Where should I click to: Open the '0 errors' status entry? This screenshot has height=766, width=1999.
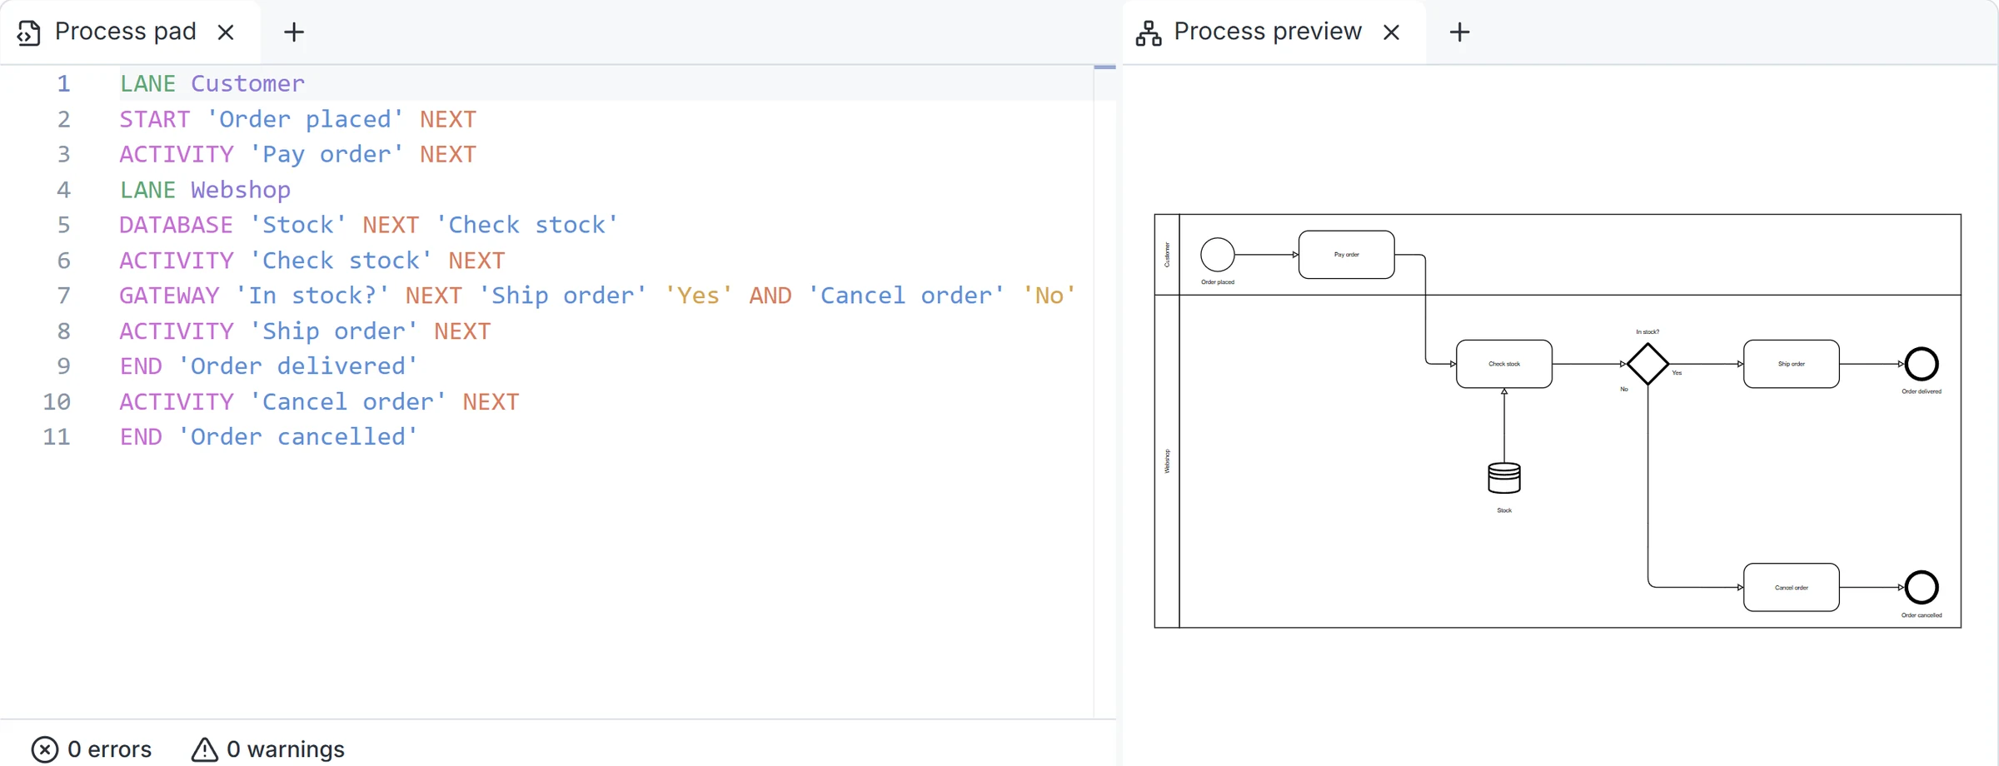tap(92, 749)
